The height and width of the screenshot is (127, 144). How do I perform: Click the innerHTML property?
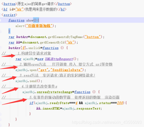point(51,108)
